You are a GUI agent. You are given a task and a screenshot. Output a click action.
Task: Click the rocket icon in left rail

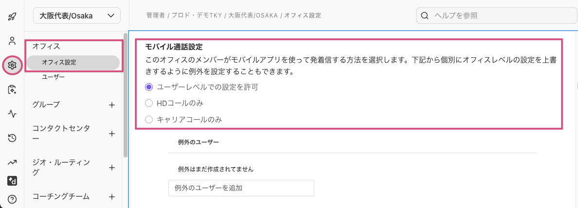point(12,16)
